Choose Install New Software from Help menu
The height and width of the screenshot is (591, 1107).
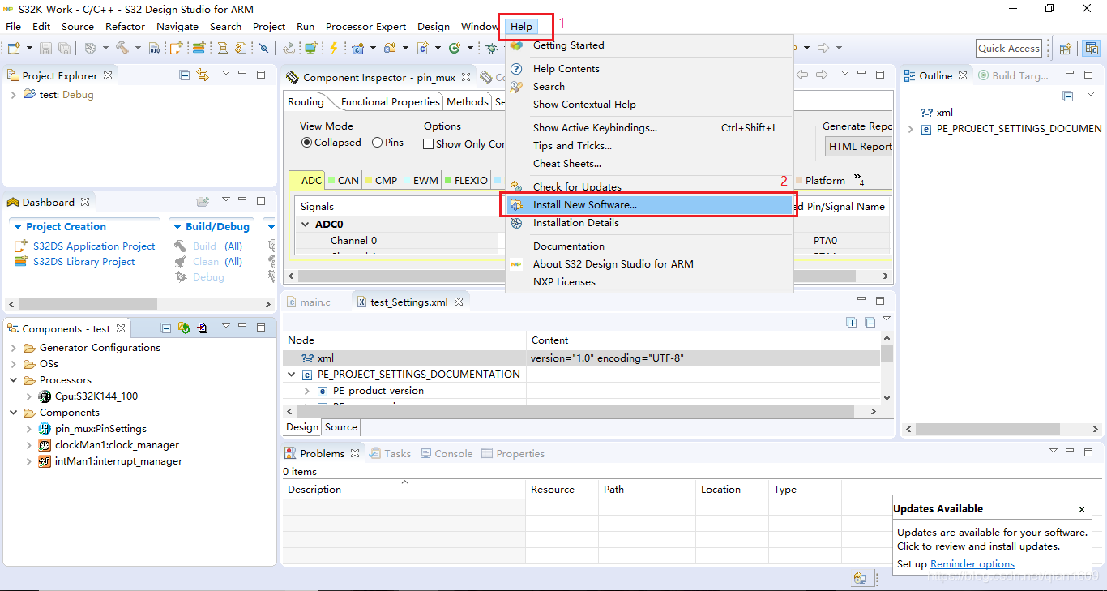[584, 205]
